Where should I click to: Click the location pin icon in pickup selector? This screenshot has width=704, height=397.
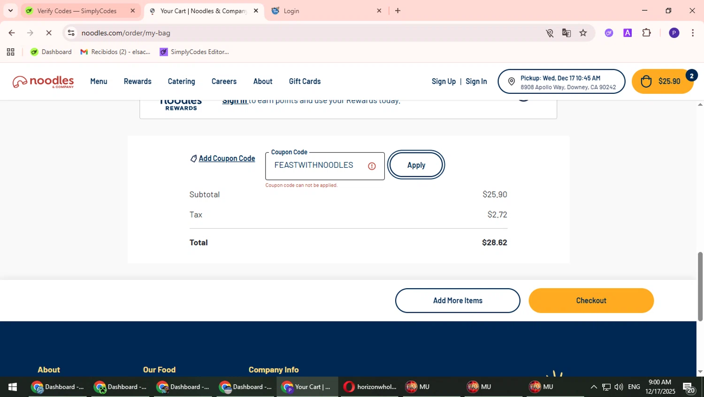512,82
